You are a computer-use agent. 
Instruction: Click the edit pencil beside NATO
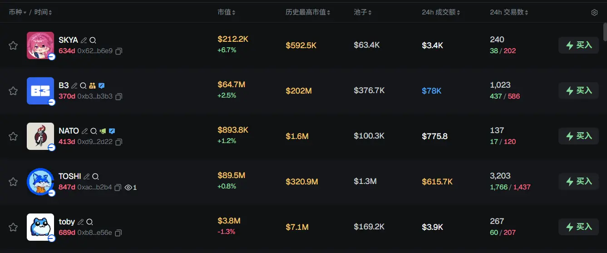(84, 131)
